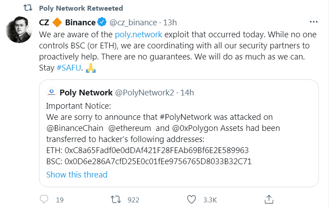Click the @PolyNetwork2 handle
This screenshot has height=209, width=329.
tap(144, 93)
